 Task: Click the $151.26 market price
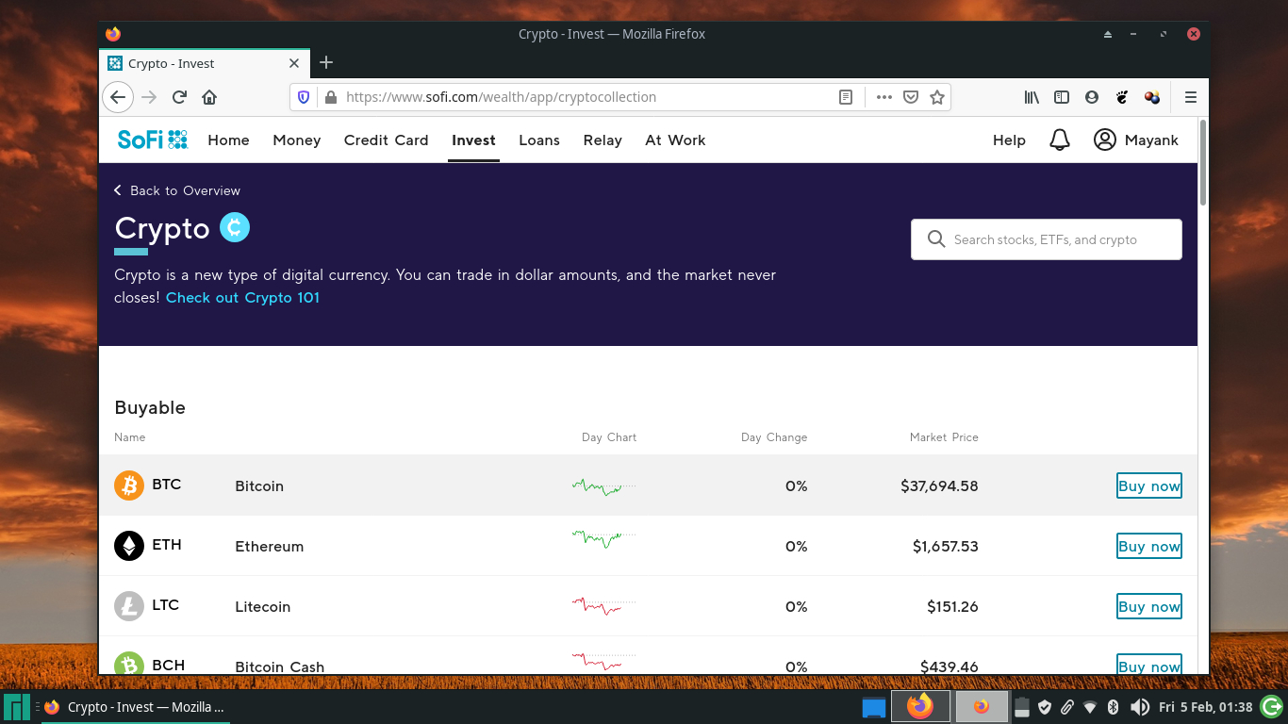tap(952, 607)
